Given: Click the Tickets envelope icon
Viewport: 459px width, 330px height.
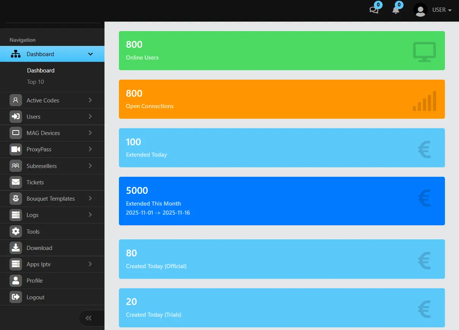Looking at the screenshot, I should point(16,182).
